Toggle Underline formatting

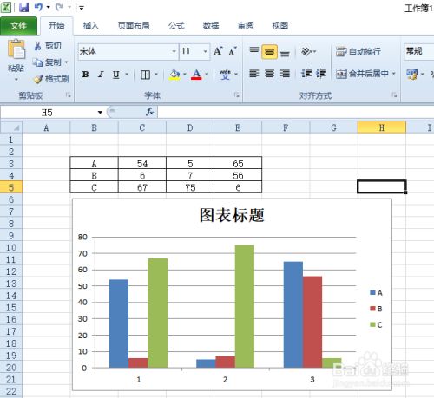pyautogui.click(x=116, y=75)
